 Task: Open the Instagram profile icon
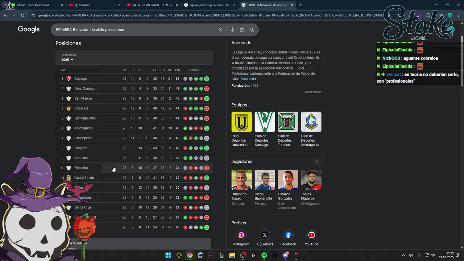[241, 235]
